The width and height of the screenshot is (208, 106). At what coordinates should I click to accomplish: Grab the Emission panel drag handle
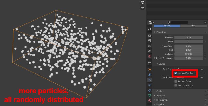[x=206, y=32]
